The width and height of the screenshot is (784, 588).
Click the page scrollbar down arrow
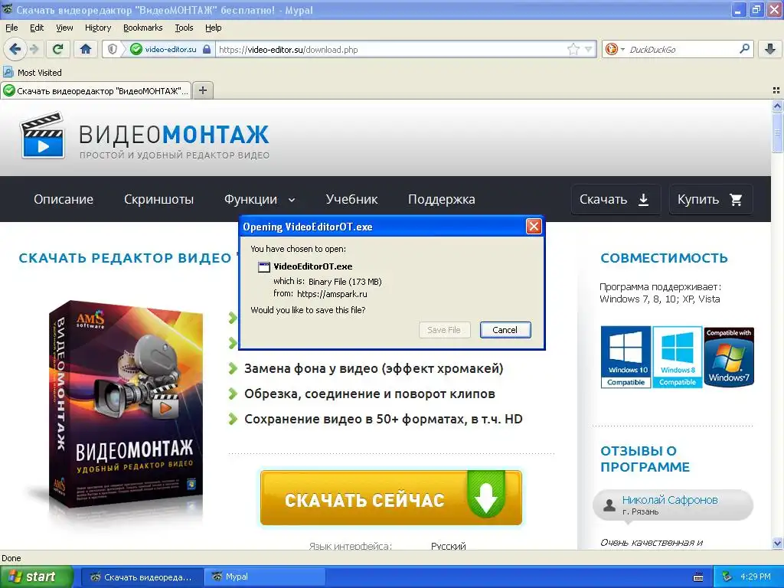tap(776, 543)
